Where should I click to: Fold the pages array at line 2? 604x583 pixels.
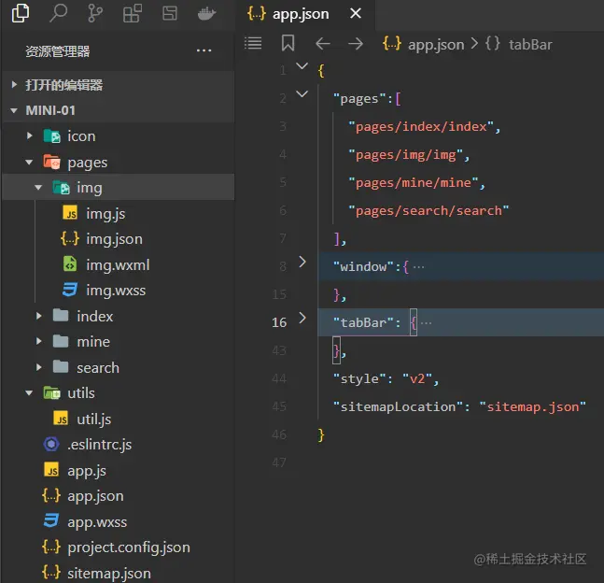coord(302,93)
